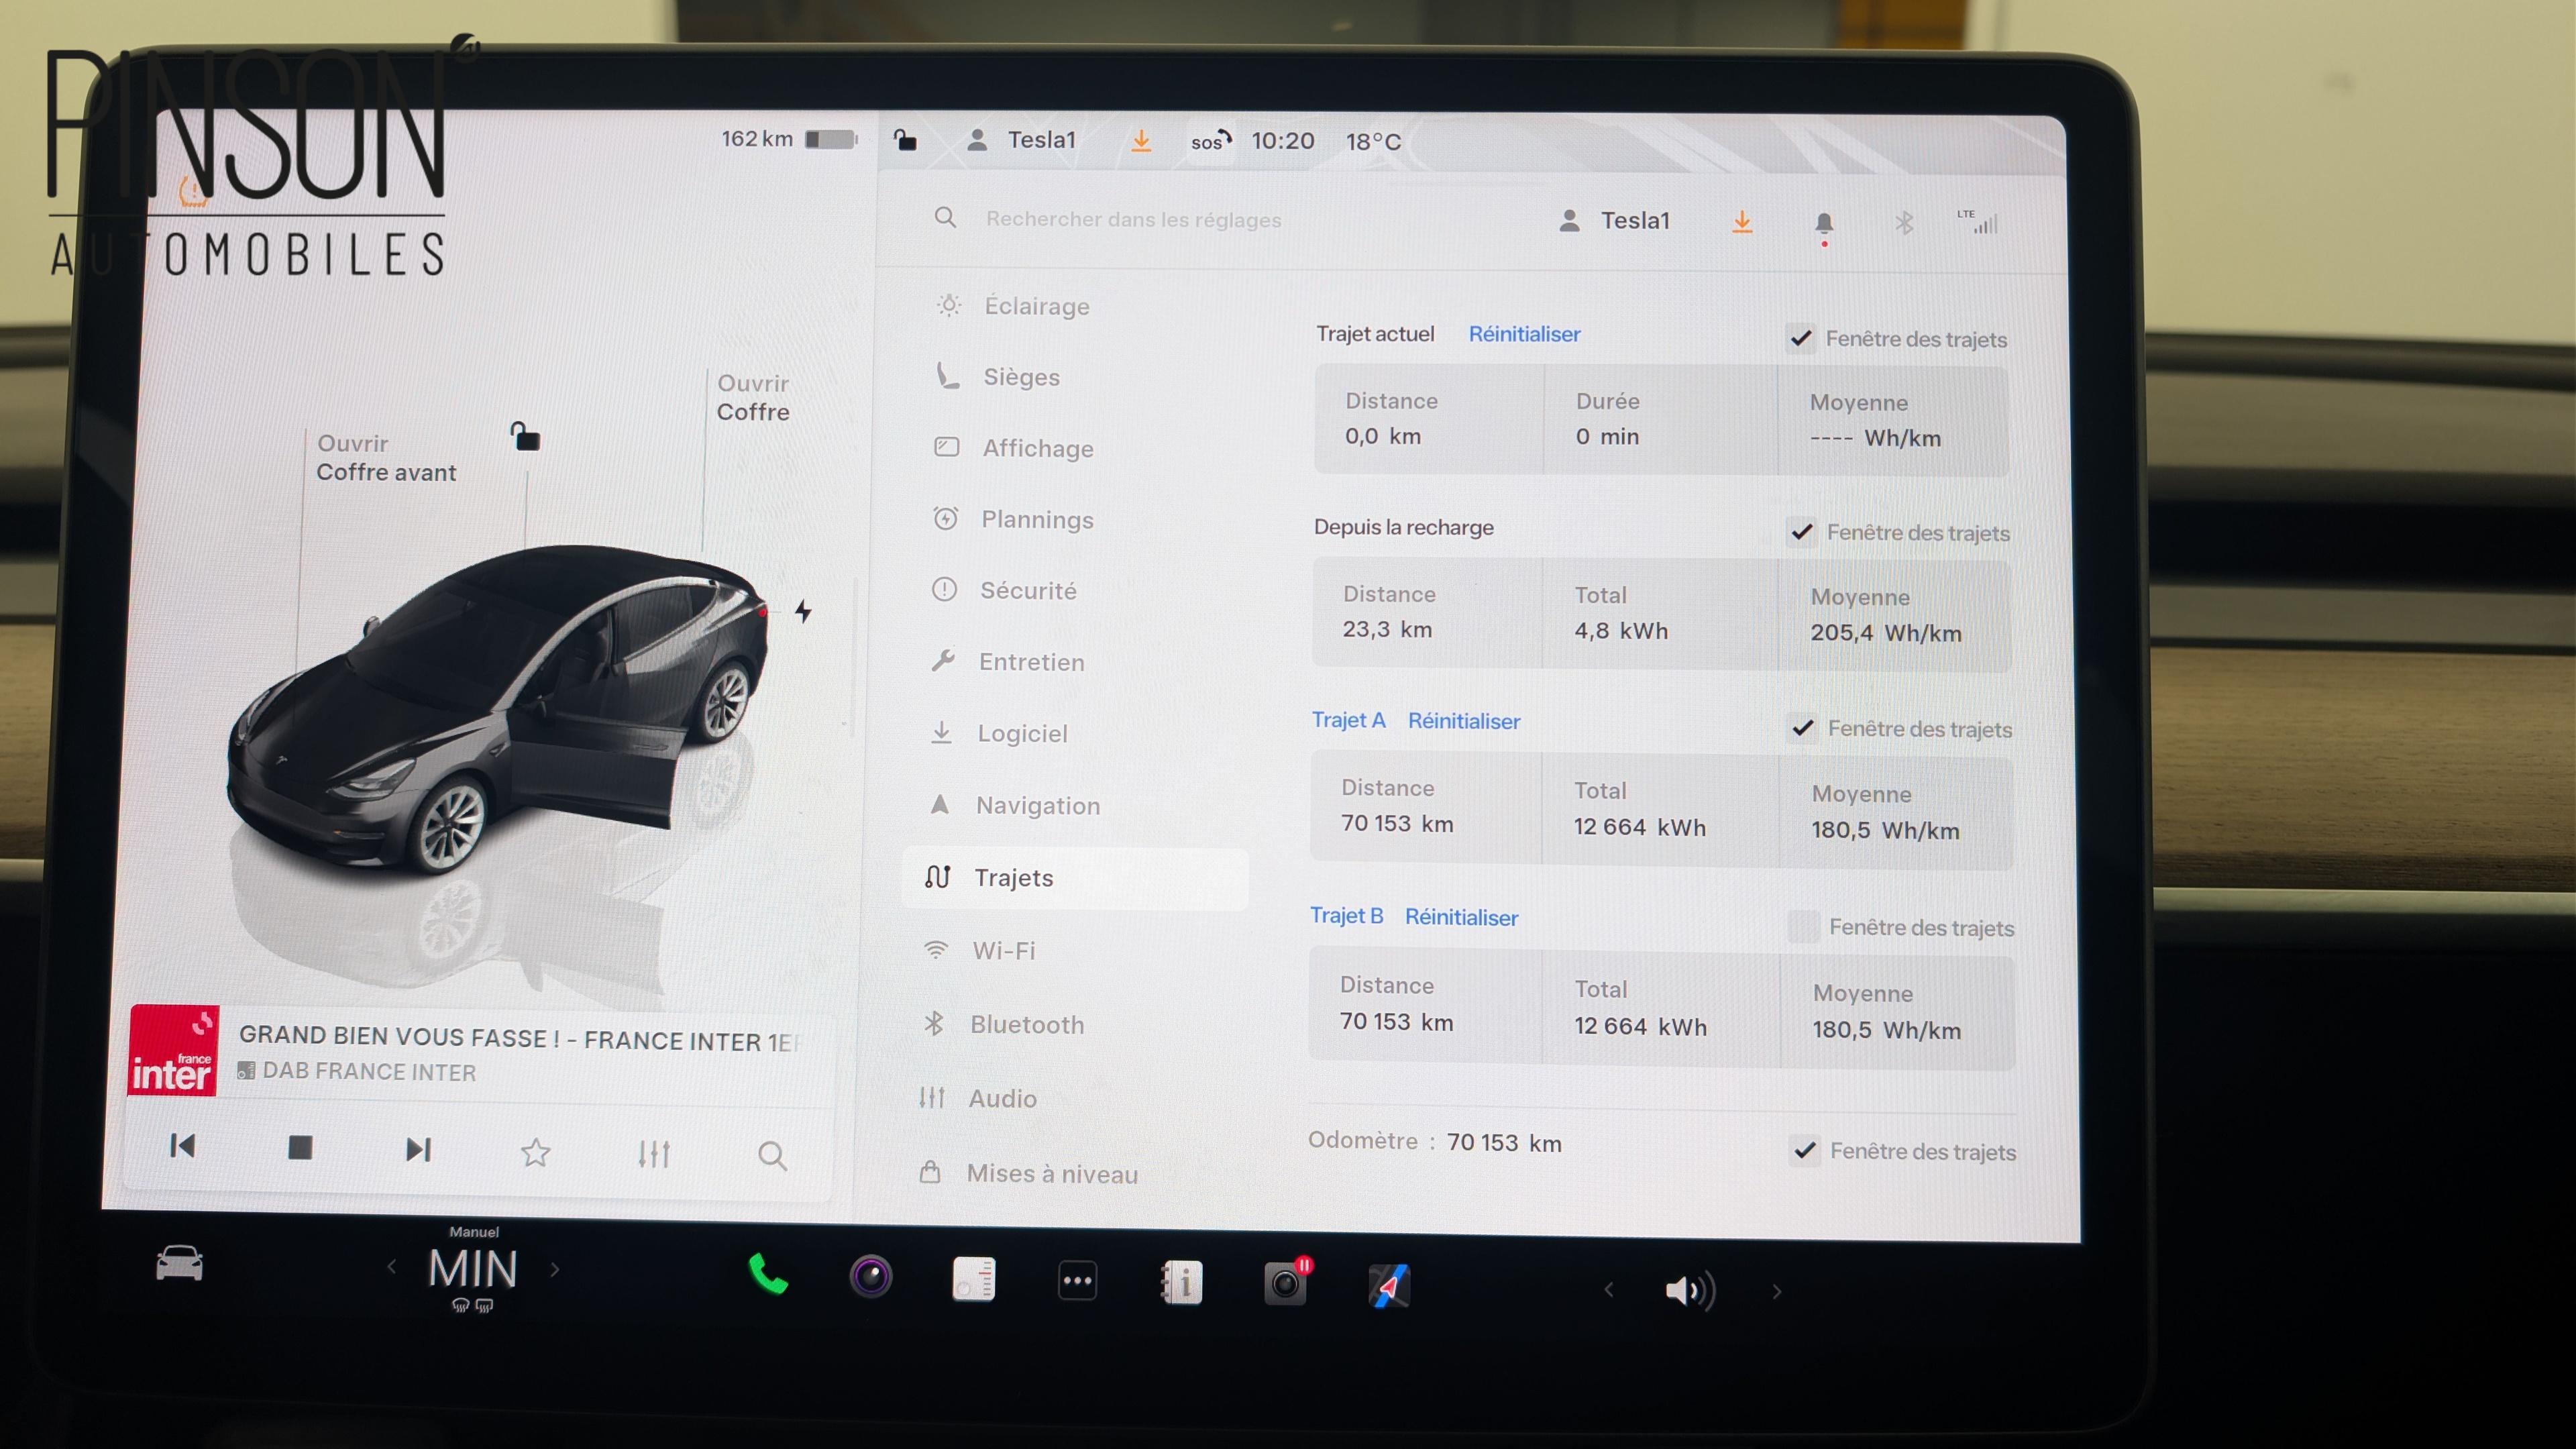Tap the software download arrow in settings header

(1742, 222)
